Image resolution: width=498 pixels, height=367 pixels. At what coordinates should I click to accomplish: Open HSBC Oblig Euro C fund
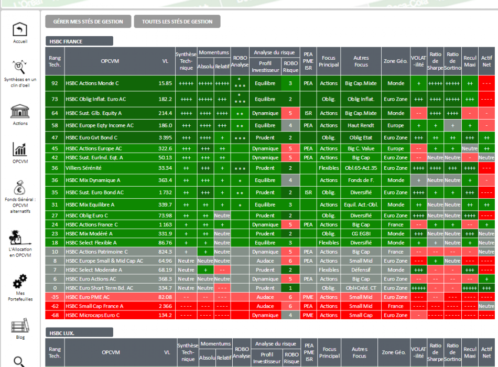point(86,215)
